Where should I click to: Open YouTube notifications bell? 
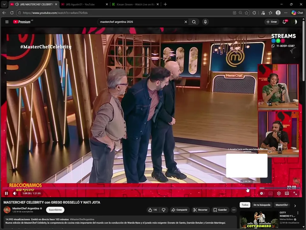pos(284,22)
